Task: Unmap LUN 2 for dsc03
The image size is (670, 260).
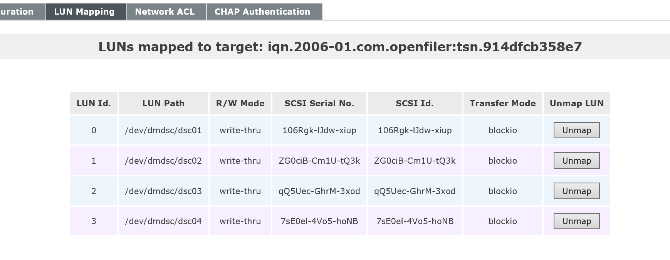Action: point(576,191)
